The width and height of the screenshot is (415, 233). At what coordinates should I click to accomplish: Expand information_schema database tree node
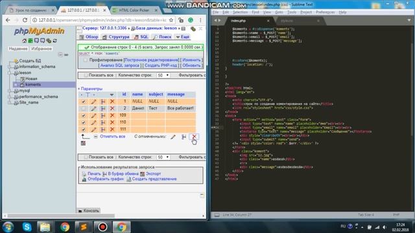click(10, 67)
